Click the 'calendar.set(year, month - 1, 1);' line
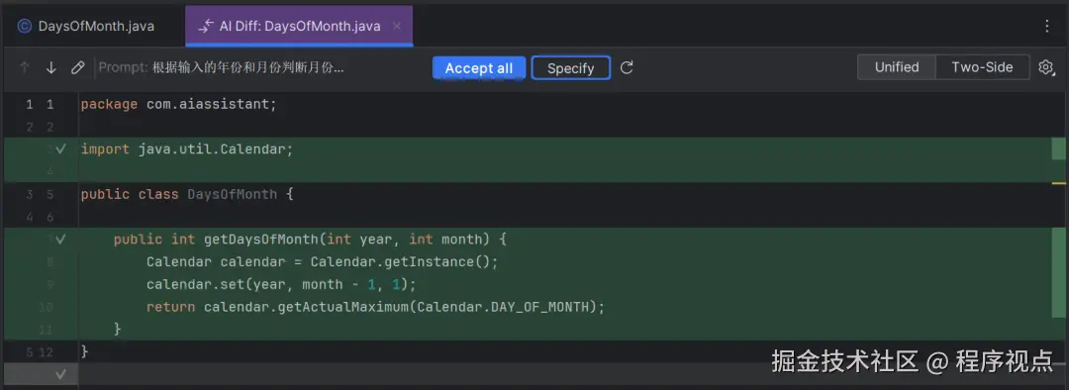This screenshot has height=390, width=1069. click(x=281, y=284)
